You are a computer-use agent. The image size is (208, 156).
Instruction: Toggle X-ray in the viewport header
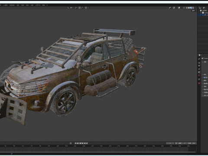pyautogui.click(x=184, y=8)
